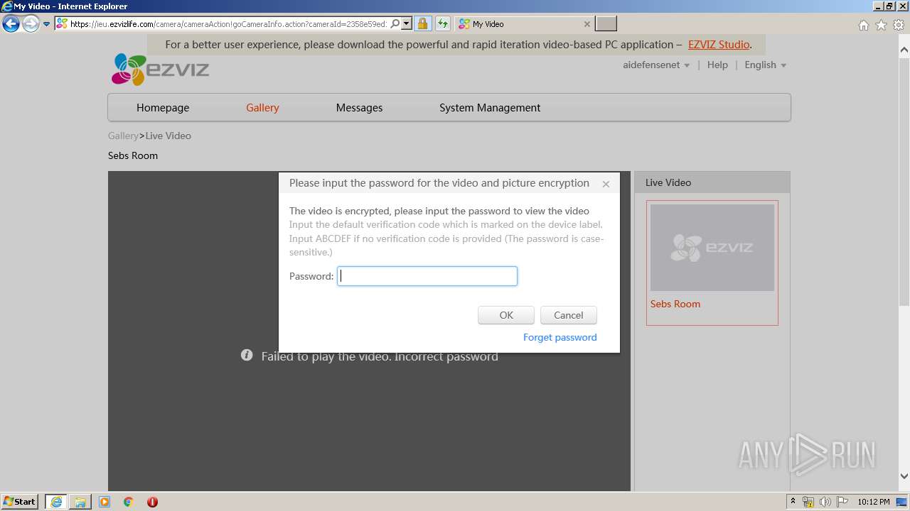Show hidden tray icons arrow
Viewport: 910px width, 511px height.
point(793,502)
